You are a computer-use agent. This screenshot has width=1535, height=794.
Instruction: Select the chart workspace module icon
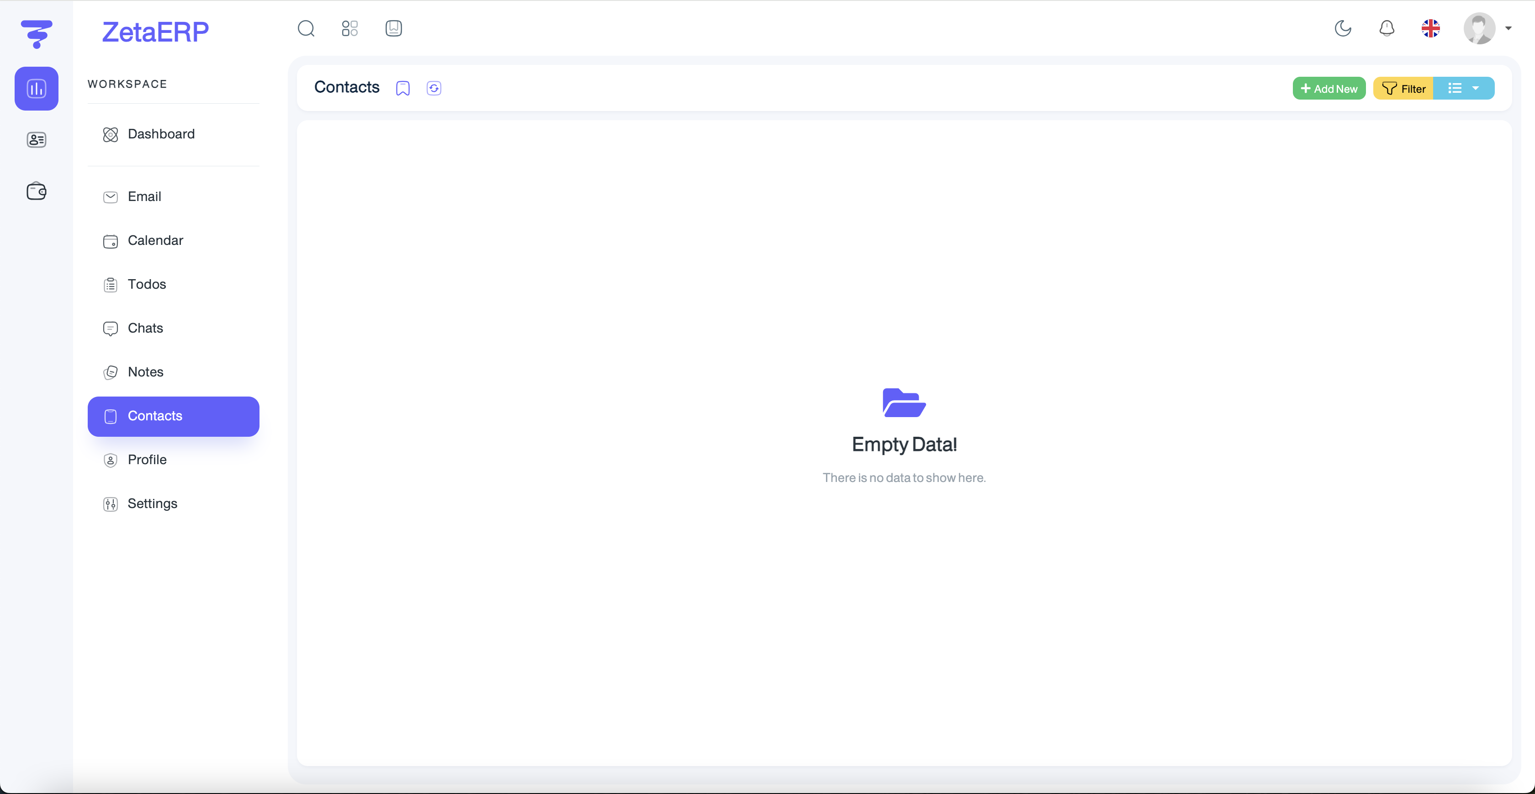pyautogui.click(x=37, y=89)
